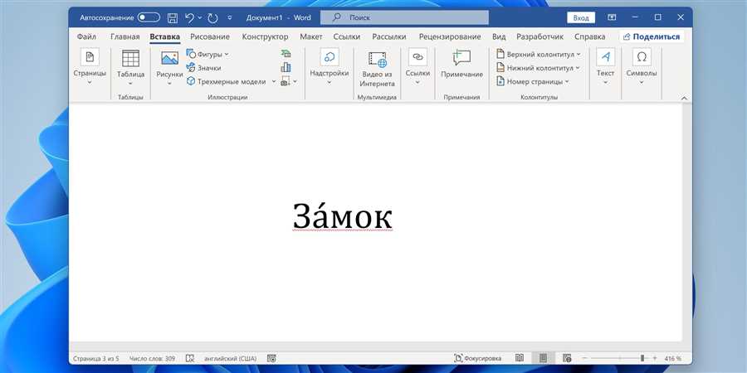Open the Ссылки ribbon tab
Screen dimensions: 747x373
click(x=346, y=36)
